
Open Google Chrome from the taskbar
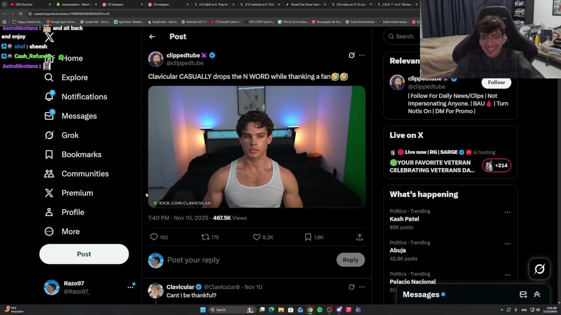[310, 310]
